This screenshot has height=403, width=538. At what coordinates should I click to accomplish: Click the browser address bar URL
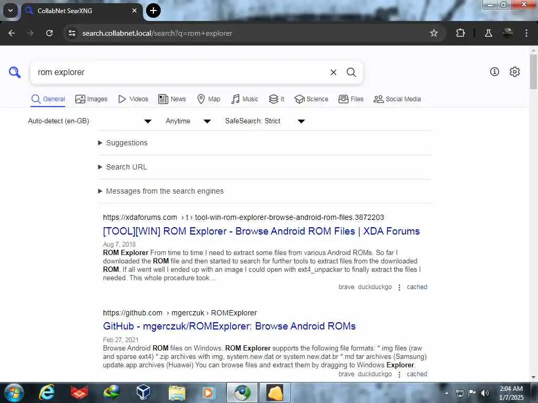[x=157, y=33]
